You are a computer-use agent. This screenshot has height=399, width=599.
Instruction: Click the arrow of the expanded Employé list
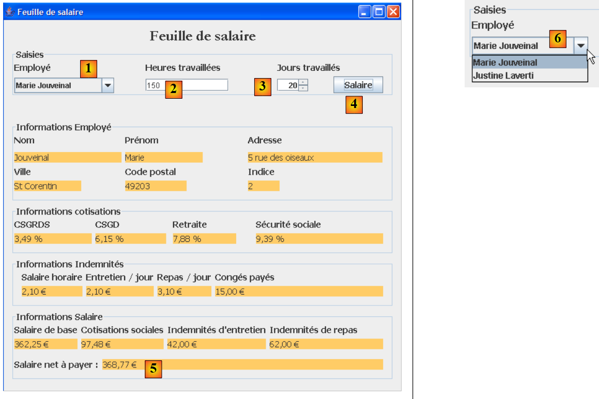(x=581, y=45)
